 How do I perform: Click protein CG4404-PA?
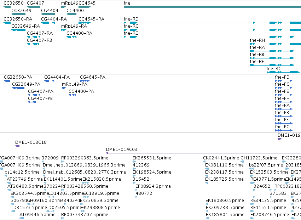(x=57, y=77)
